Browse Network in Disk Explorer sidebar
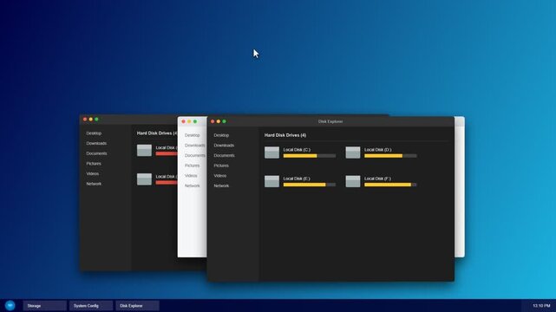 221,185
